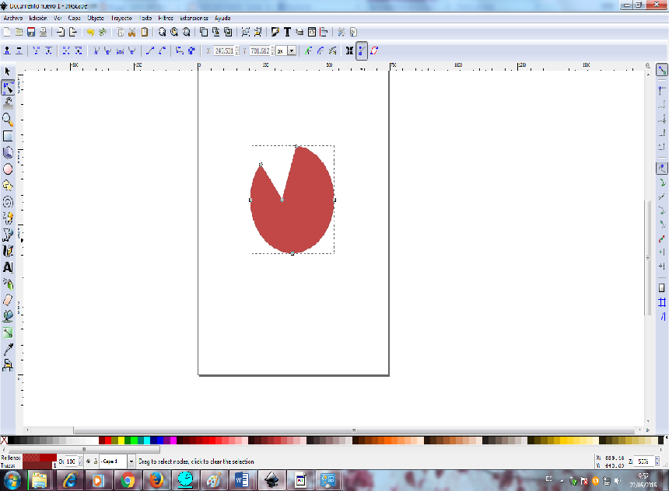Select the Text tool
This screenshot has width=669, height=491.
point(8,266)
